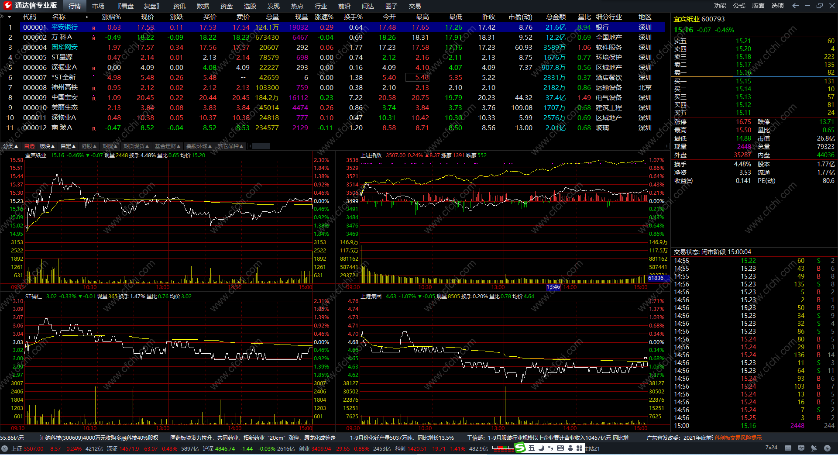The image size is (838, 455).
Task: Open the 自定 custom dropdown
Action: (68, 146)
